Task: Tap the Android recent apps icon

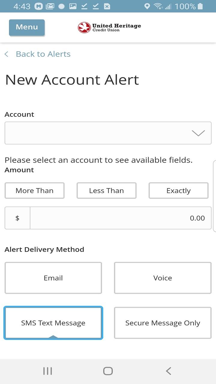Action: (47, 371)
